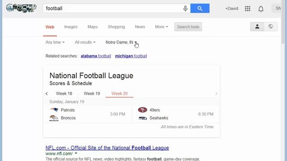Select the Week 19 schedule tab
The width and height of the screenshot is (287, 161).
(91, 93)
